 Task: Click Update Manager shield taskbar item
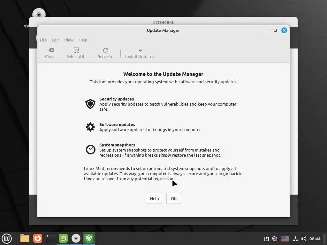click(89, 238)
